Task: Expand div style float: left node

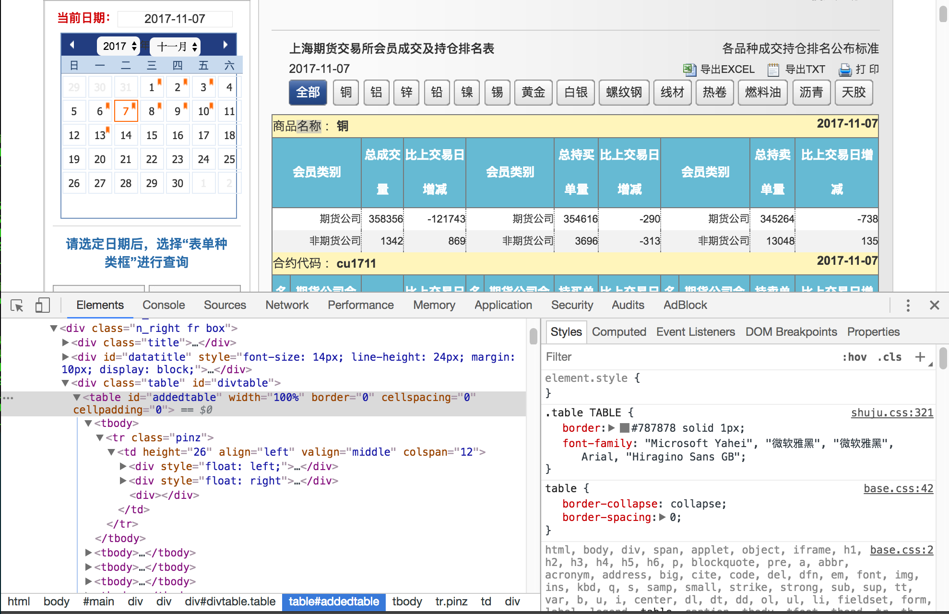Action: [x=123, y=467]
